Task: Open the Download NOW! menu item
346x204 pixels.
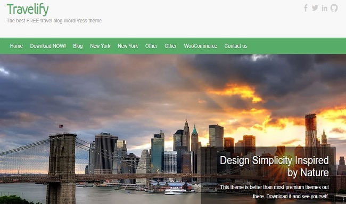Action: pyautogui.click(x=48, y=46)
